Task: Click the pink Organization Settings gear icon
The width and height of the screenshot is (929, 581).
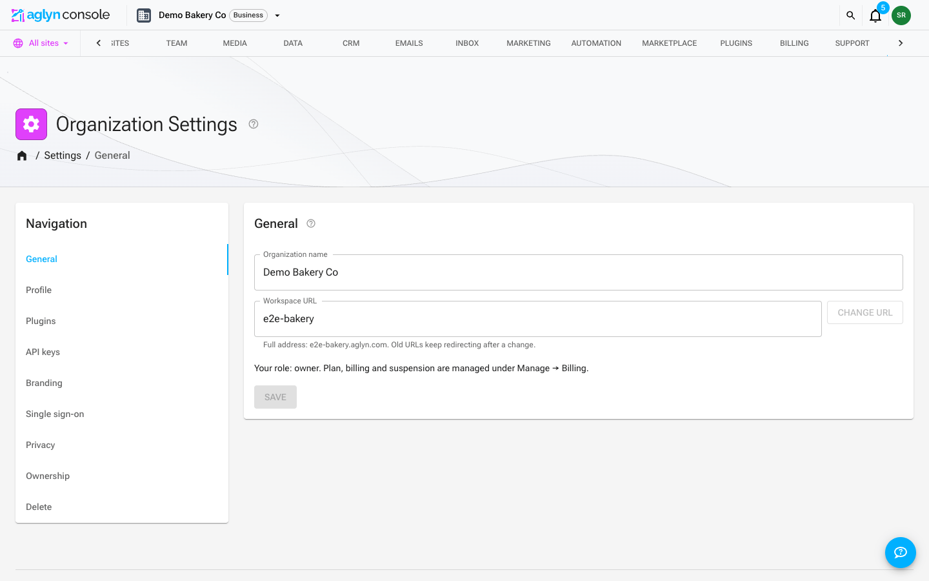Action: point(31,124)
